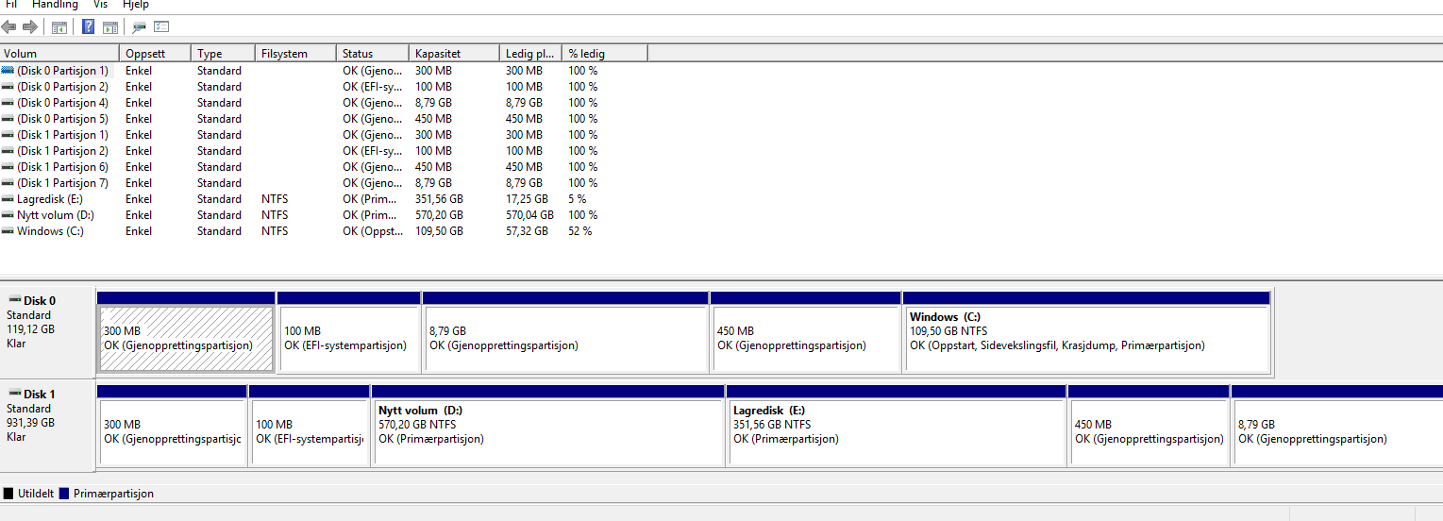Click the 52 % free percentage cell
The width and height of the screenshot is (1443, 521).
[x=579, y=231]
